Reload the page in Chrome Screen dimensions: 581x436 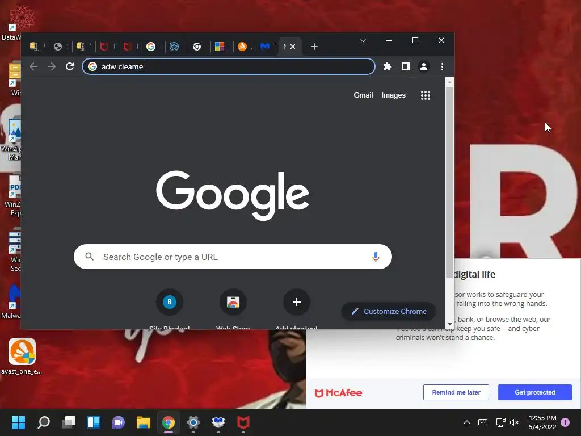[70, 66]
